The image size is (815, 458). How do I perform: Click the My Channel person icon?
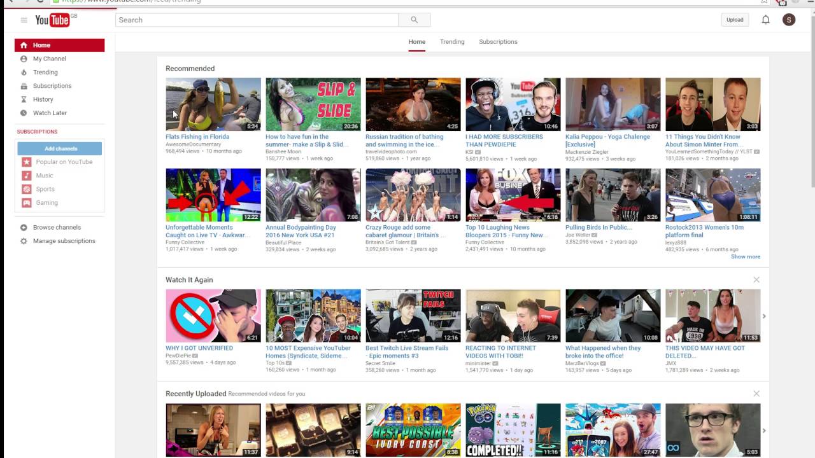coord(24,59)
